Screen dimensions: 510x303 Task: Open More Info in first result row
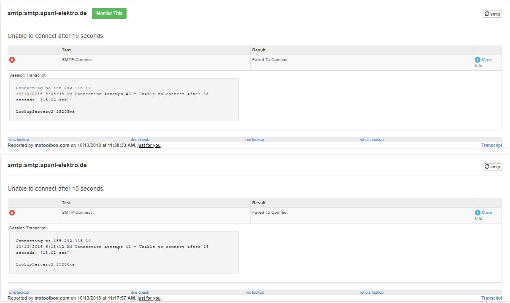click(x=483, y=62)
